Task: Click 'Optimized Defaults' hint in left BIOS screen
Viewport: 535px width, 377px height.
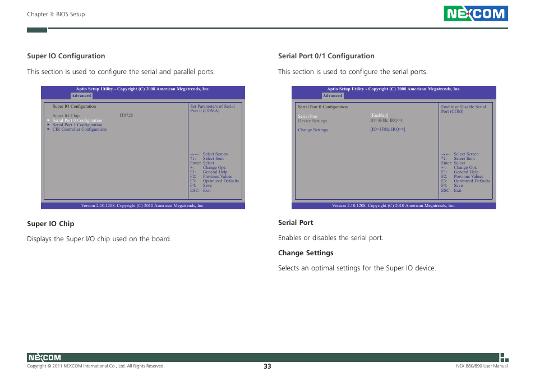Action: pos(221,181)
